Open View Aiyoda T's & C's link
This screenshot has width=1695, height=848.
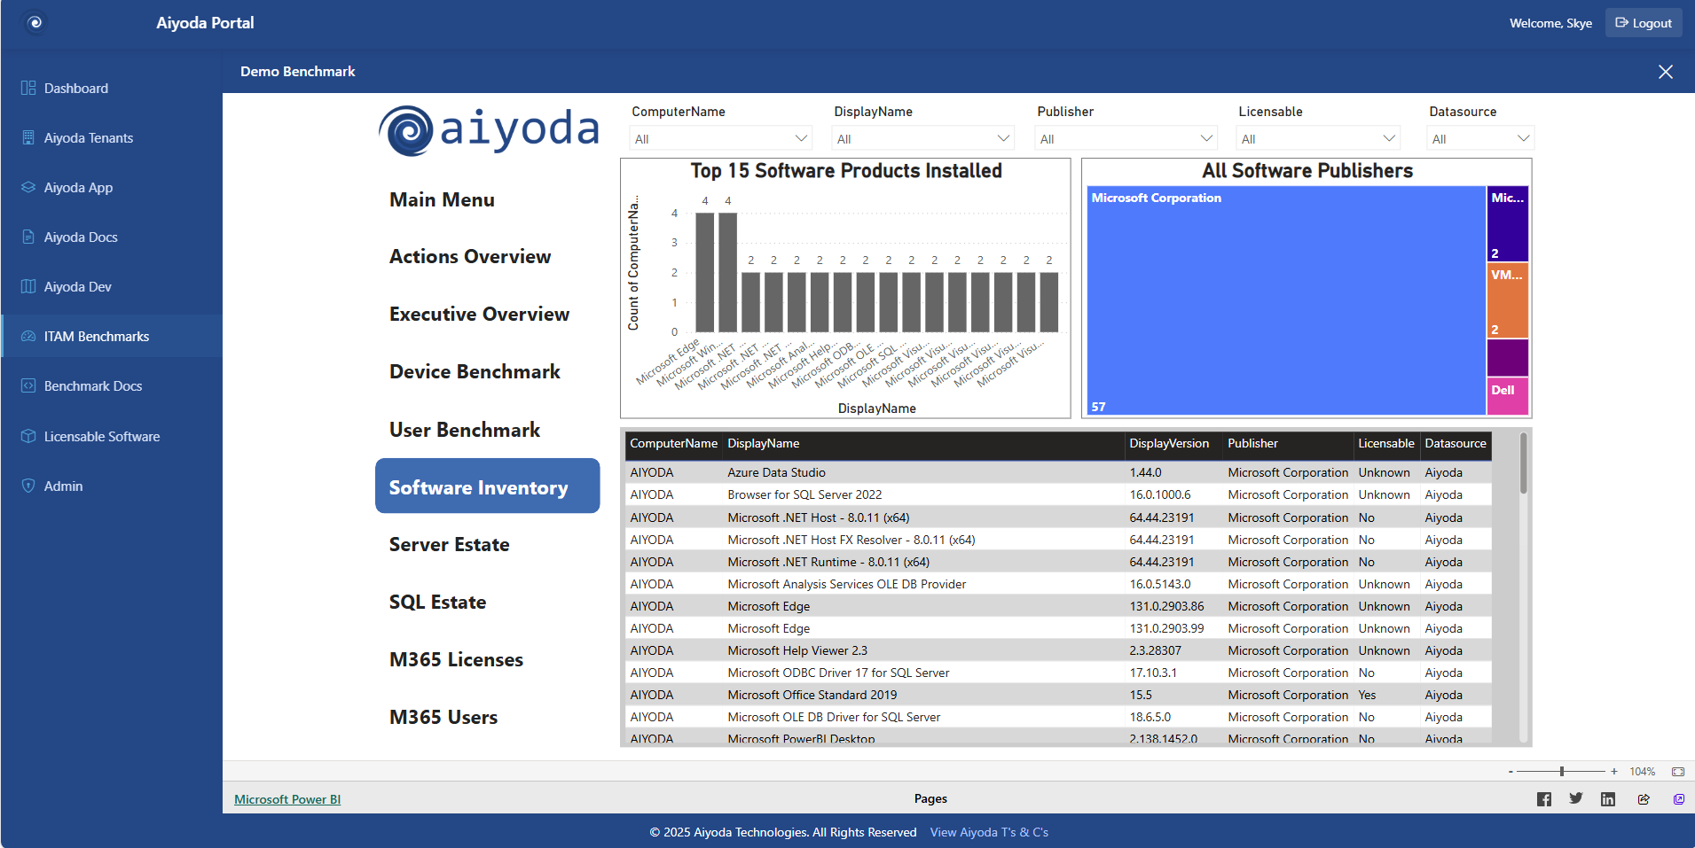989,831
